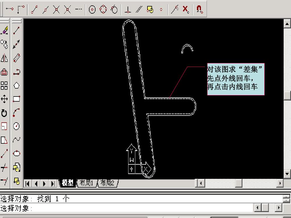The image size is (291, 218).
Task: Click drawing area horizontal scroll right arrow
Action: [x=280, y=183]
